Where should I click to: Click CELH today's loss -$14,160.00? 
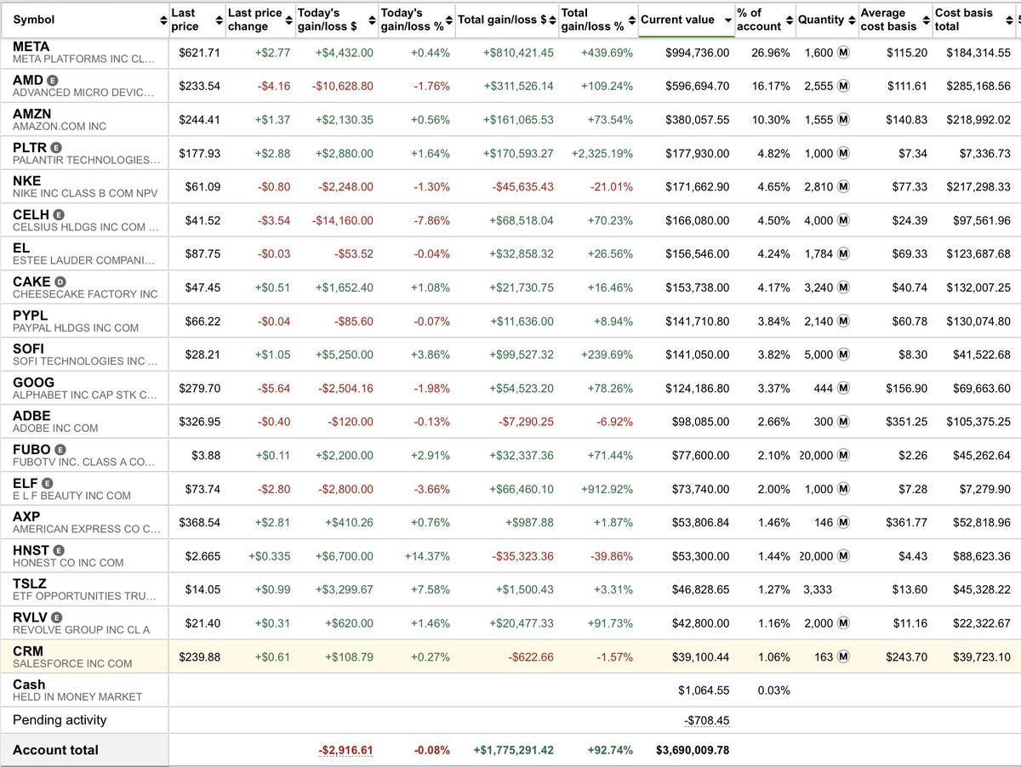342,221
